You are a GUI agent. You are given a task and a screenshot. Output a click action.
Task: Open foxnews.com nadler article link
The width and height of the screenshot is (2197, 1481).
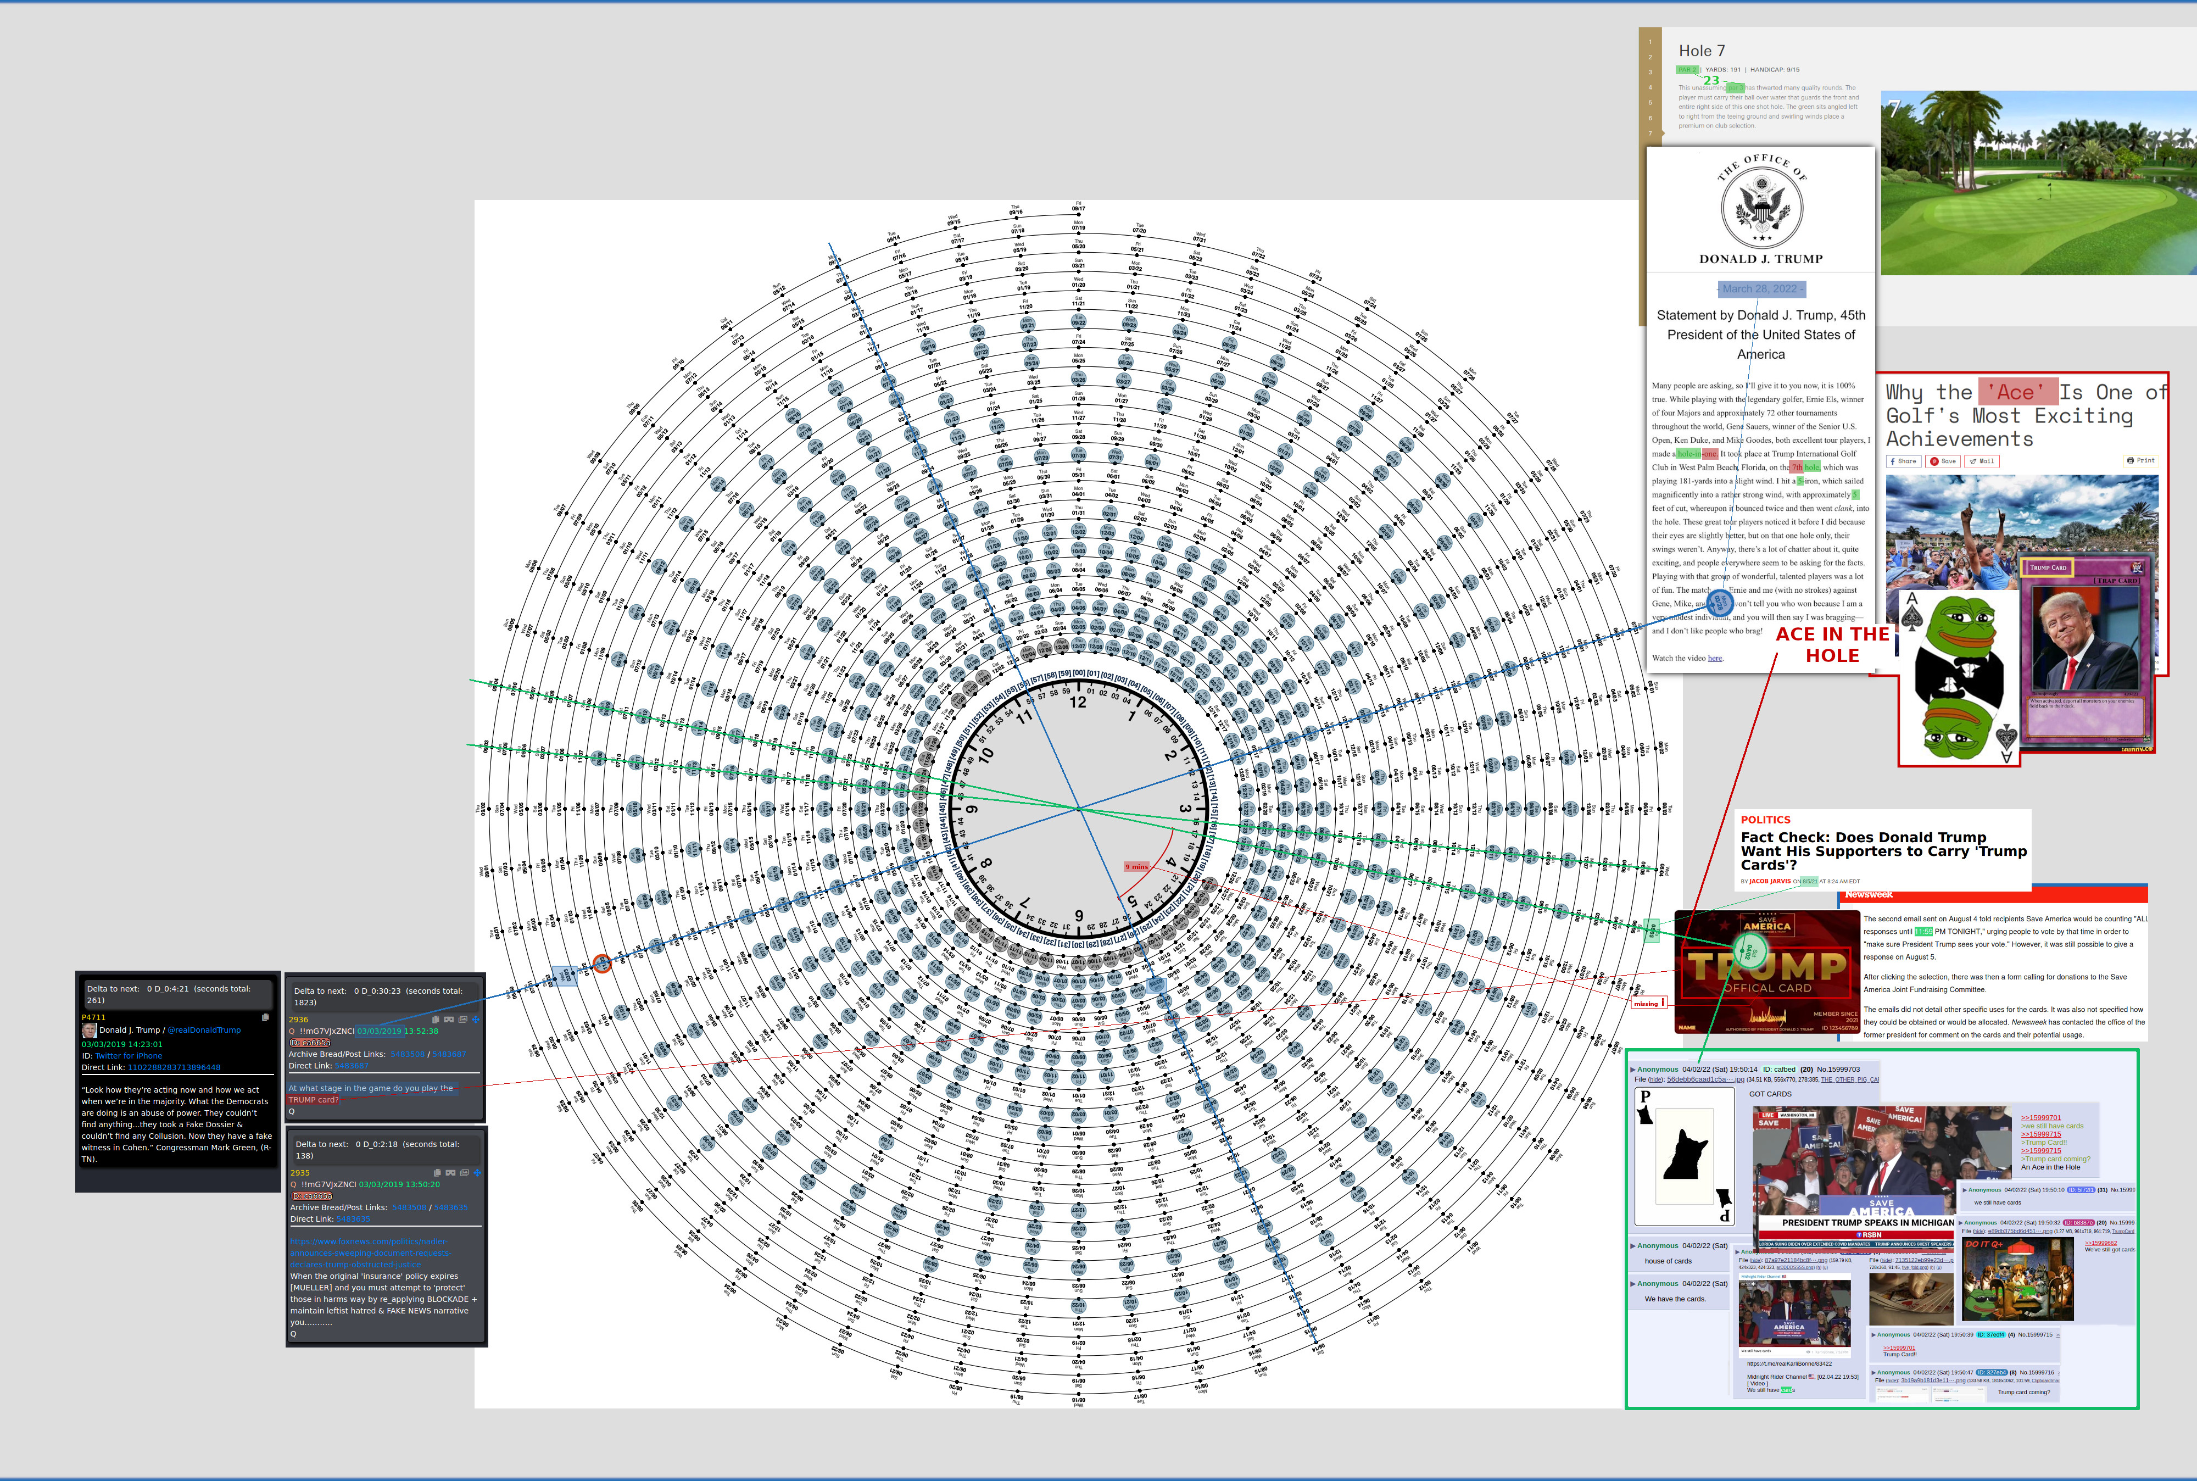[370, 1252]
